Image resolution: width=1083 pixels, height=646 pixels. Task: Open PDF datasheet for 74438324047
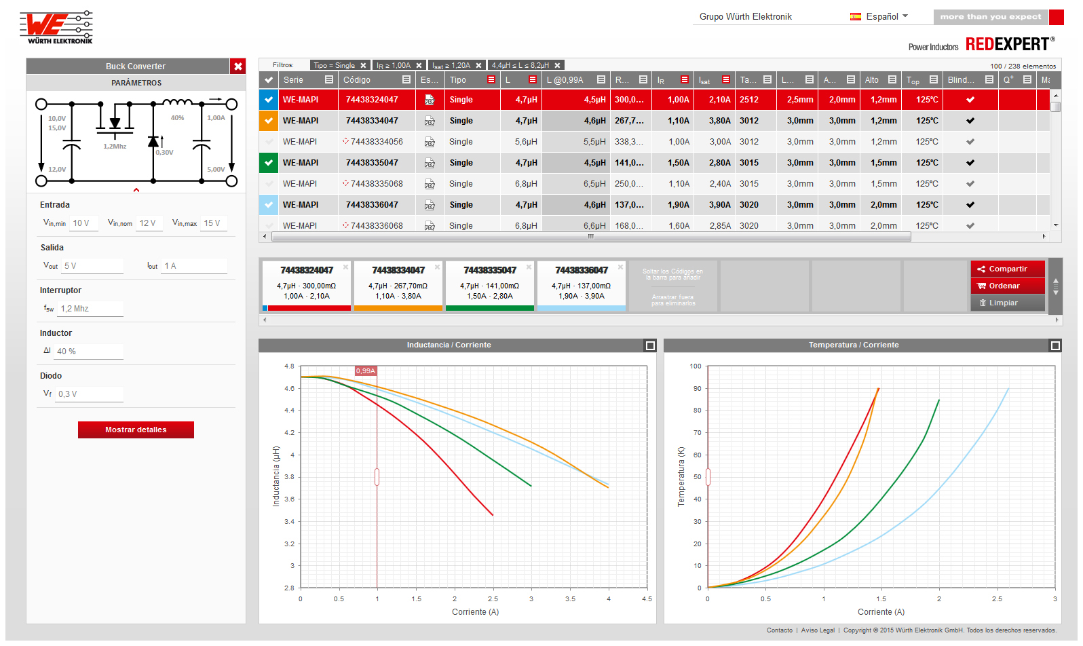coord(430,100)
